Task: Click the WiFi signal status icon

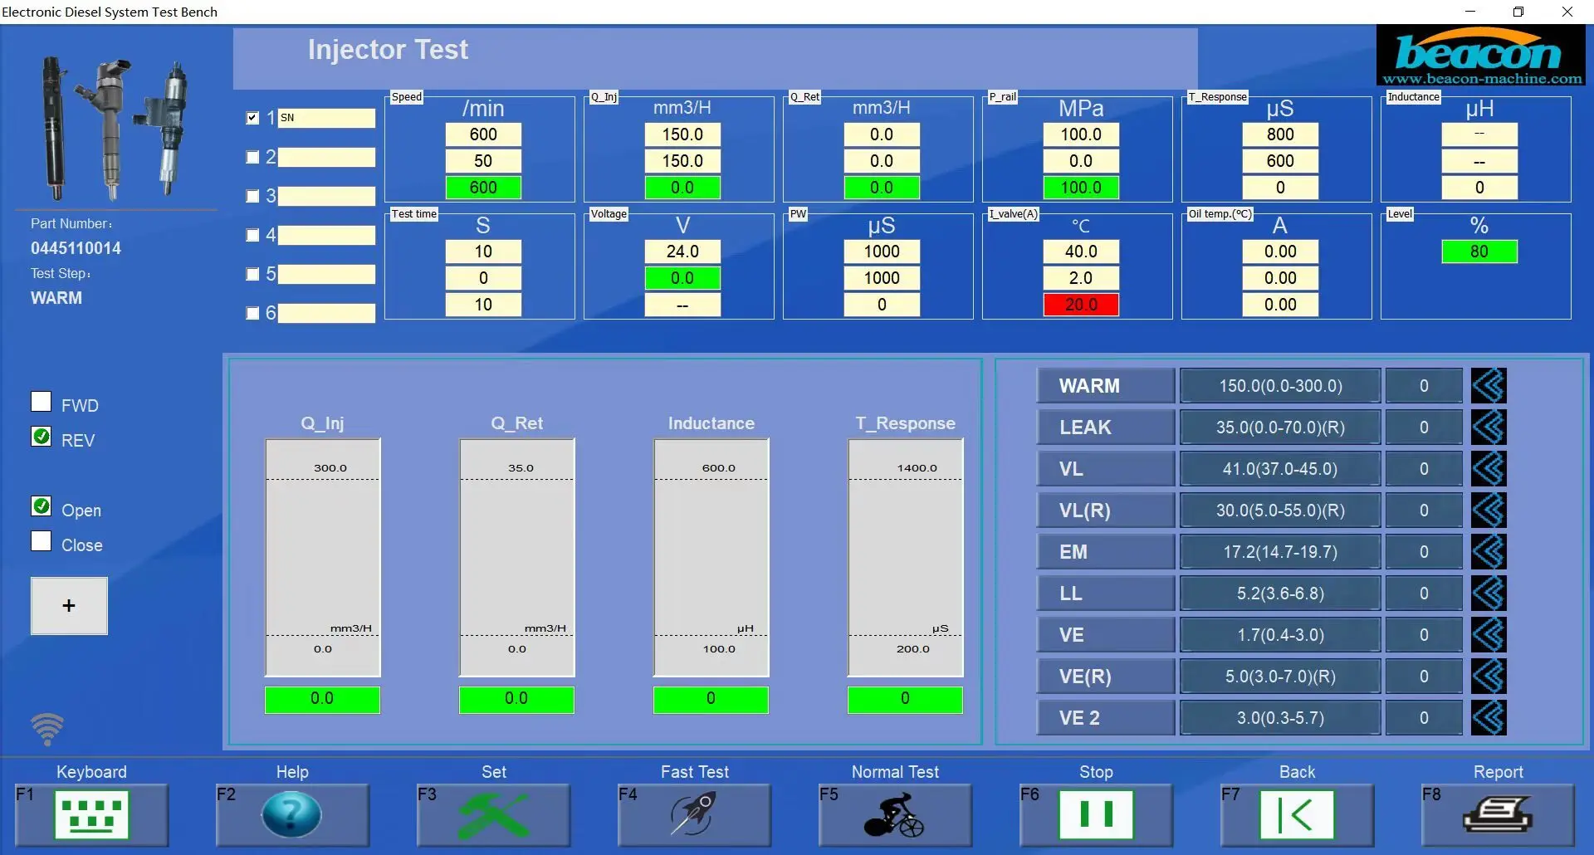Action: (x=47, y=729)
